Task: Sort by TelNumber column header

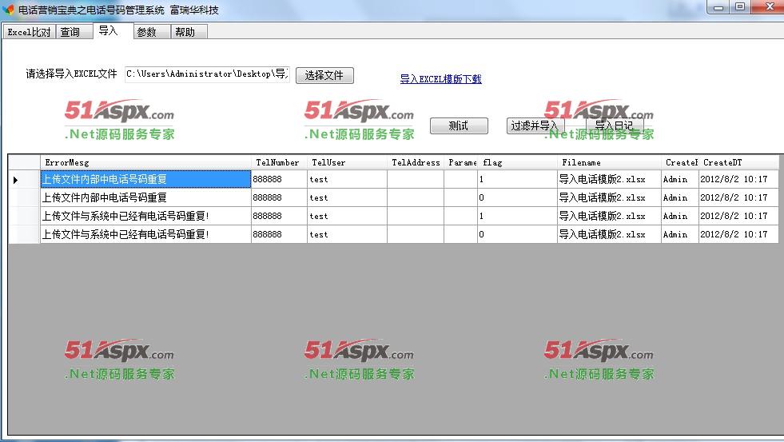Action: pos(279,162)
